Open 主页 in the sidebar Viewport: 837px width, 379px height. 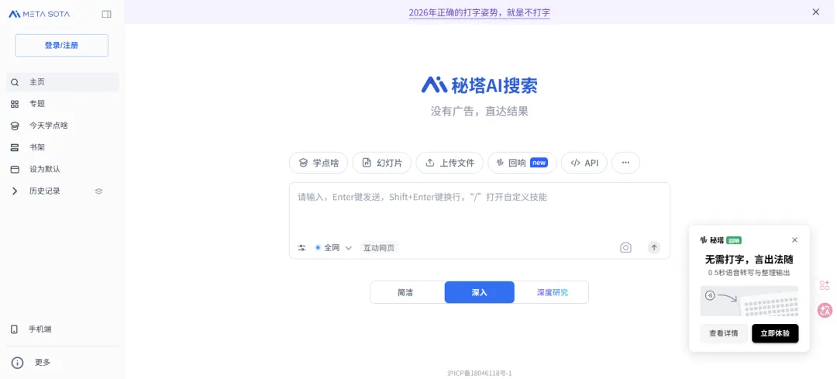pos(63,82)
